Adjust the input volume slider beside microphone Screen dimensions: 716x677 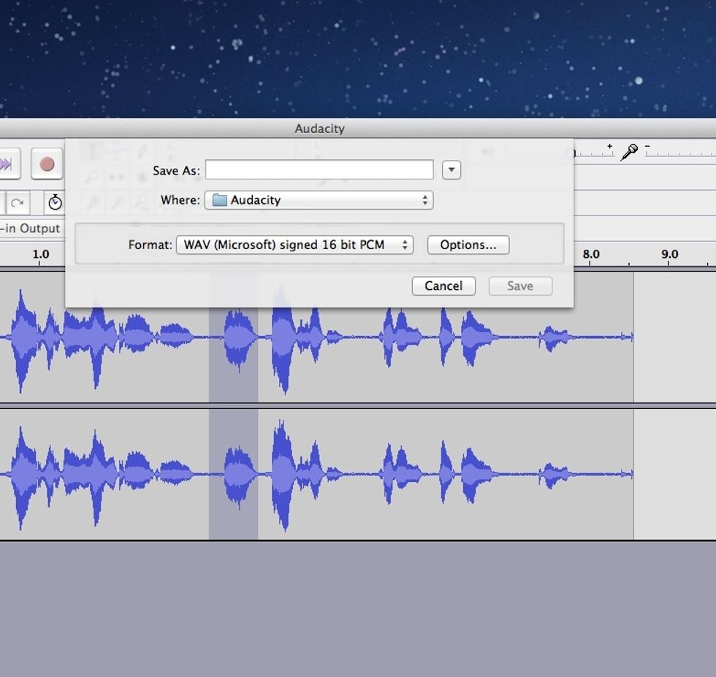[680, 151]
